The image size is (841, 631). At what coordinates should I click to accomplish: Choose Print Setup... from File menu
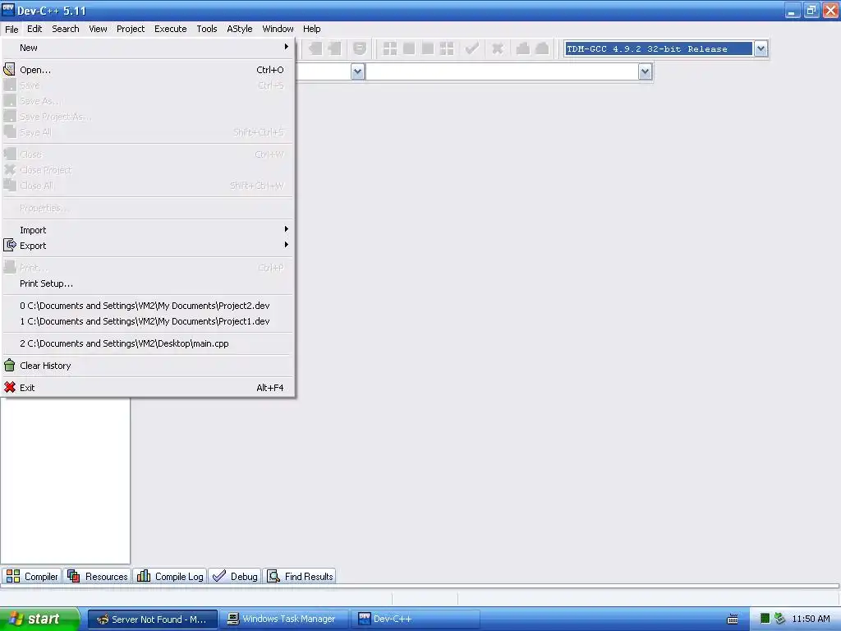(148, 283)
